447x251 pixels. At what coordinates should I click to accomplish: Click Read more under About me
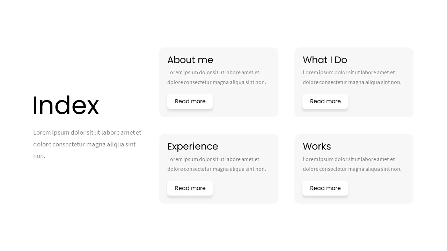190,101
